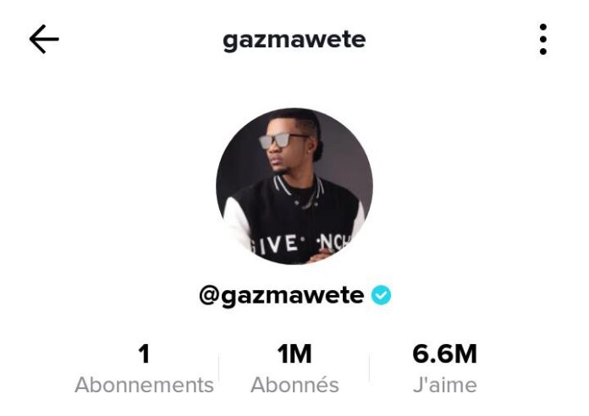Tap the top dot of the options icon
Viewport: 589px width, 416px height.
[542, 27]
